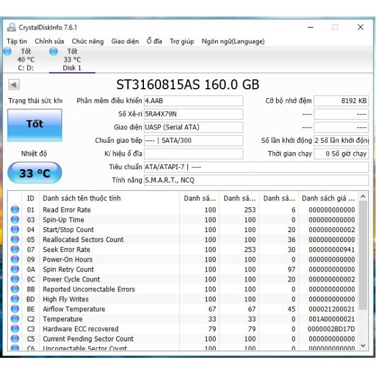Click the blue status orb for Read Error Rate
The height and width of the screenshot is (376, 376).
point(15,210)
